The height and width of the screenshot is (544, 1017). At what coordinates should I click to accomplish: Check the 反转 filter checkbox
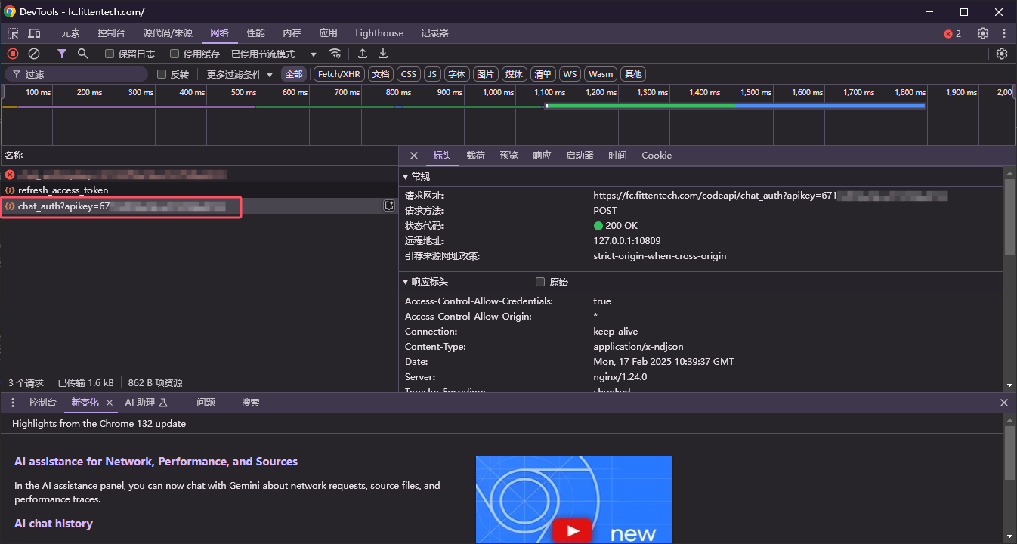pyautogui.click(x=162, y=74)
